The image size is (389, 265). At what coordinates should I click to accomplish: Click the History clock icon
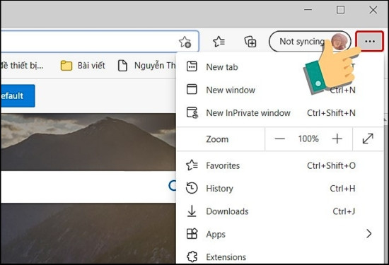(192, 188)
